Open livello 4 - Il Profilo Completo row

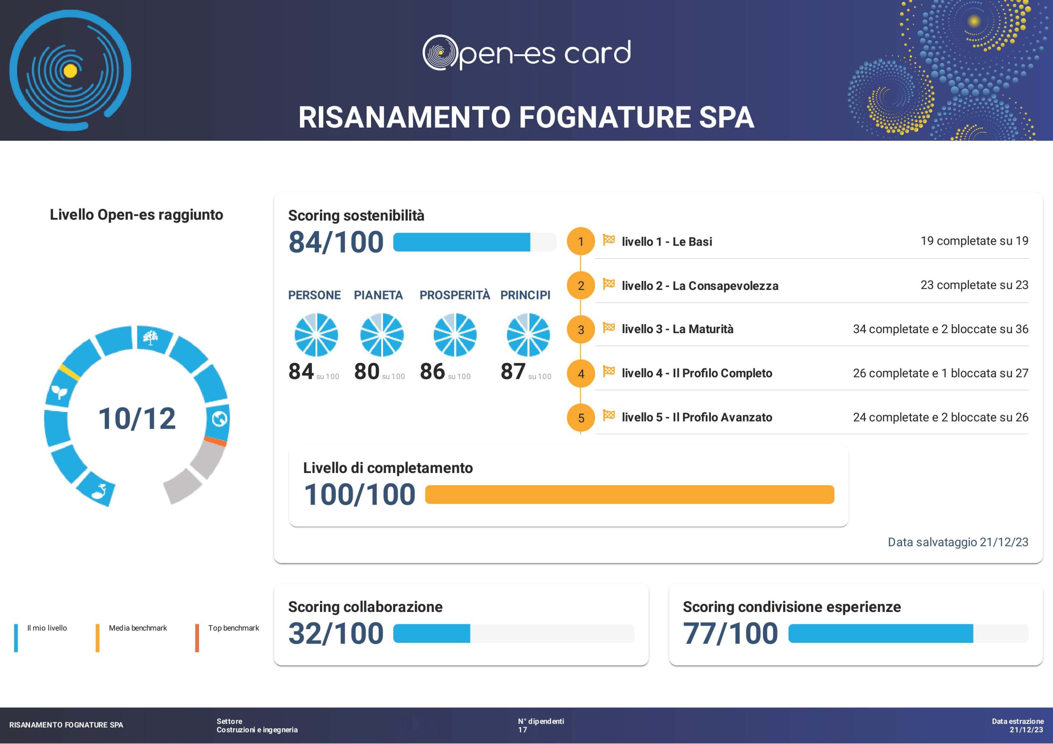click(811, 373)
